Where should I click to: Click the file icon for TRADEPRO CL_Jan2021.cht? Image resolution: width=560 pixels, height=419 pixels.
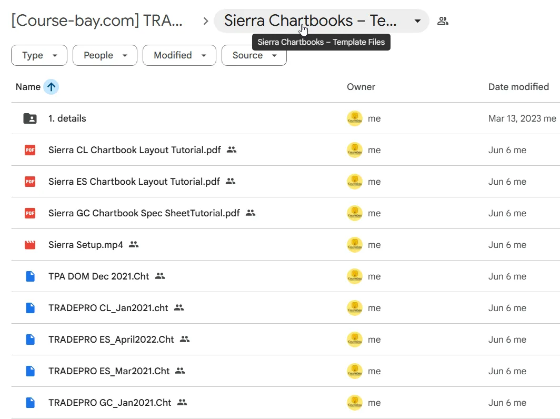coord(31,308)
